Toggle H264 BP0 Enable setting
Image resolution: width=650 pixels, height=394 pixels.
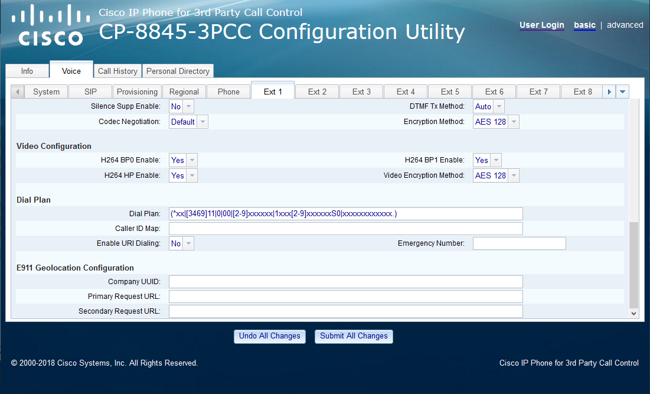tap(183, 160)
